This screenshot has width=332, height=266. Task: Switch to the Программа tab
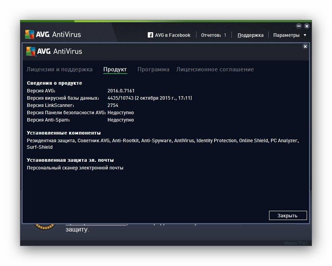coord(153,69)
